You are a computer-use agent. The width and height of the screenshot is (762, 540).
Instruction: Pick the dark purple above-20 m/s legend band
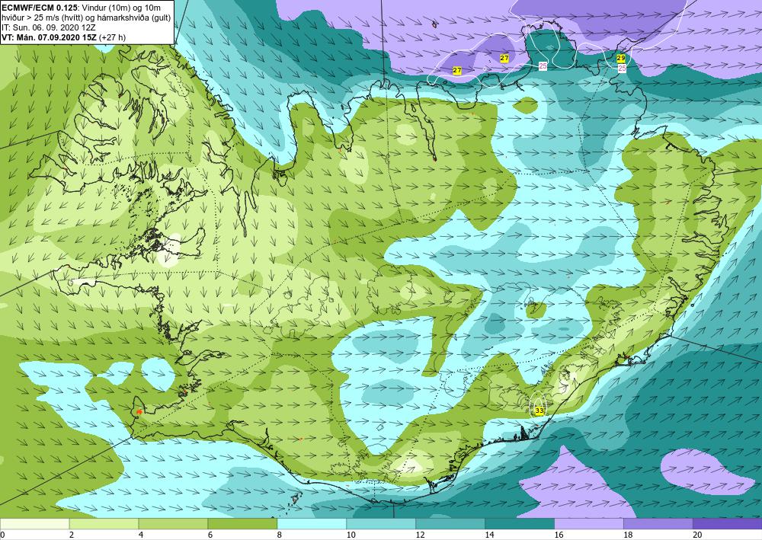coord(728,524)
